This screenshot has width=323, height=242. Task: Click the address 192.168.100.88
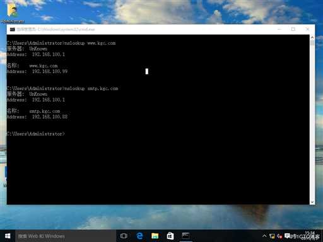(50, 117)
